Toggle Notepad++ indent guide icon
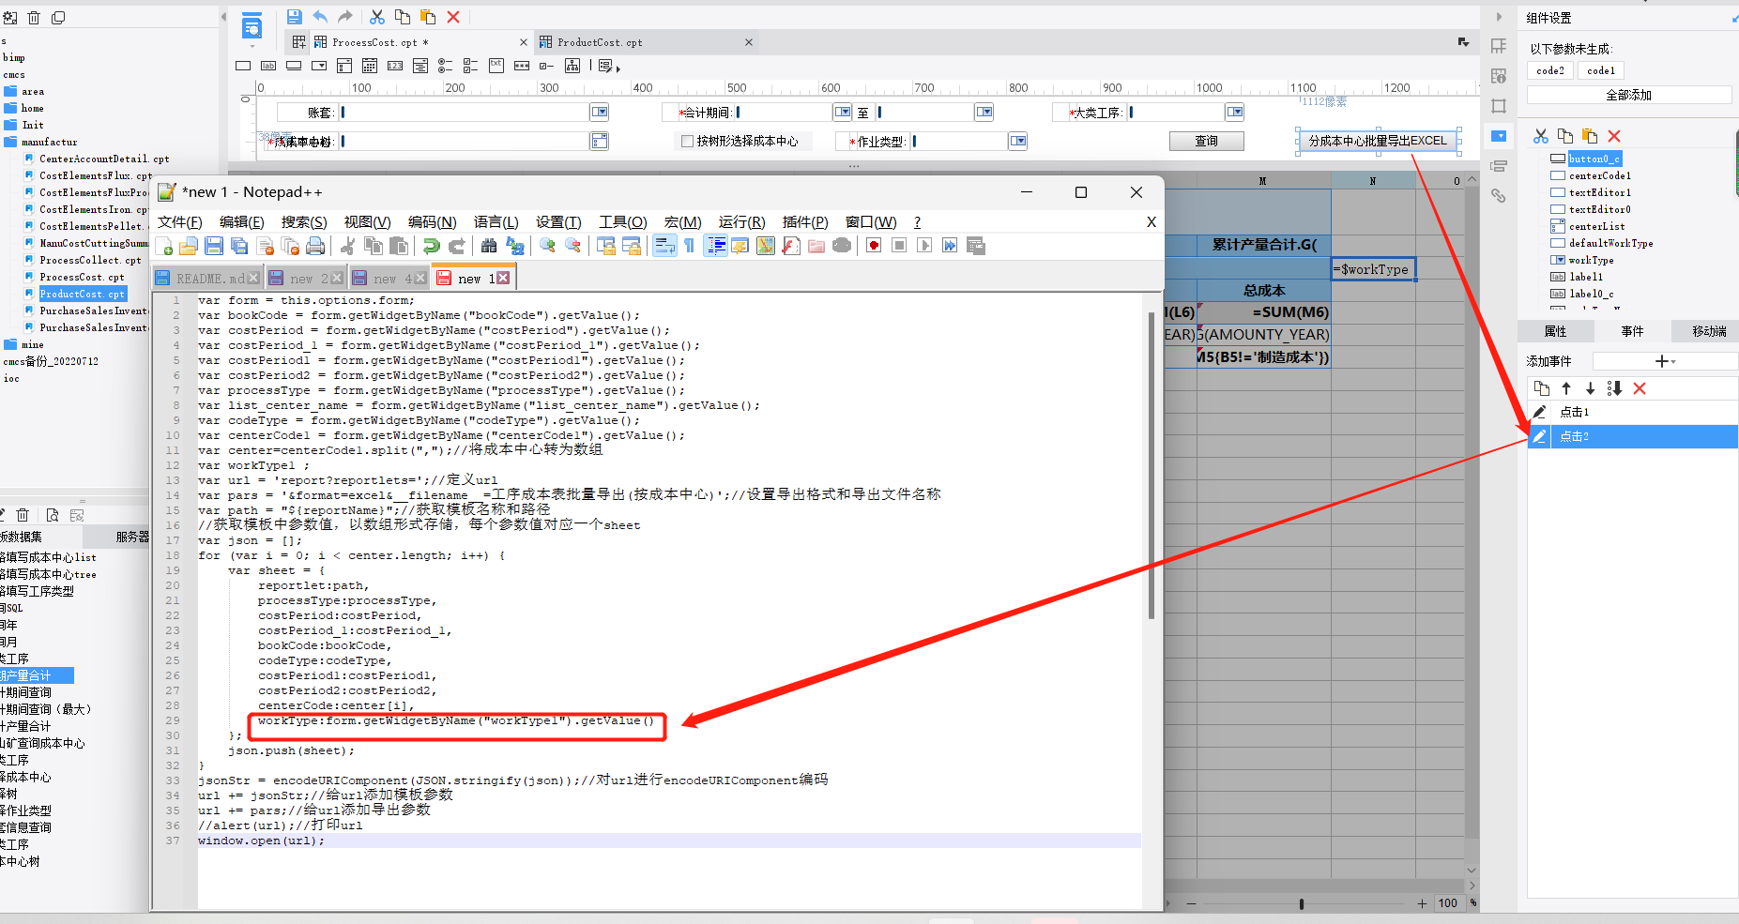Viewport: 1739px width, 924px height. (x=716, y=246)
